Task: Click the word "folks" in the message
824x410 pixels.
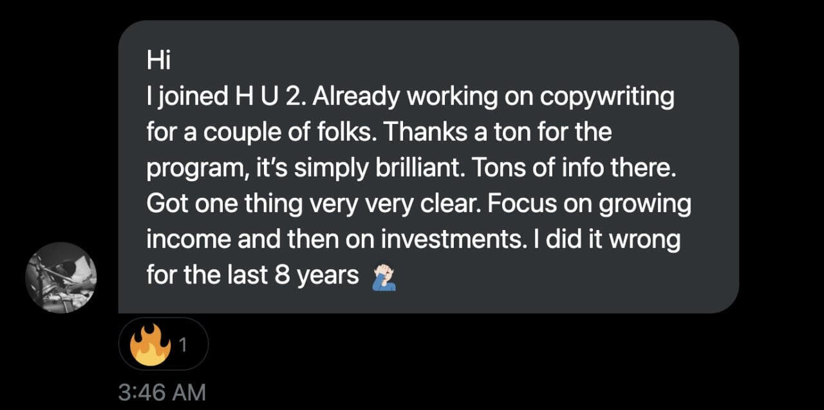Action: tap(345, 133)
